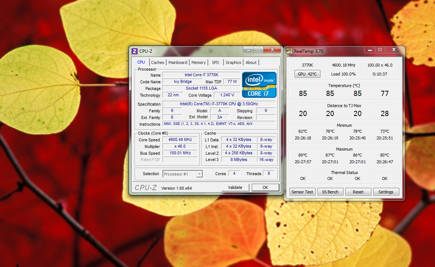This screenshot has height=267, width=435.
Task: Click the Intel Core i7 logo badge
Action: point(259,85)
